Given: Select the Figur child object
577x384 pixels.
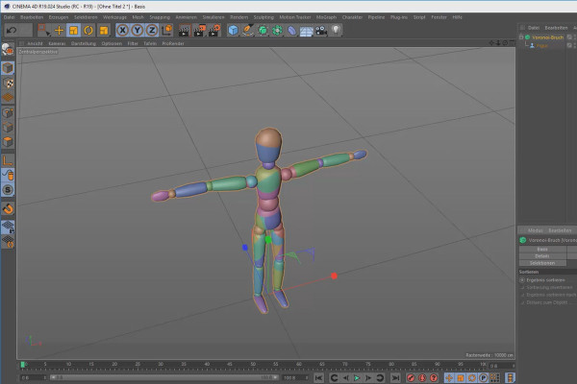Looking at the screenshot, I should click(x=542, y=45).
